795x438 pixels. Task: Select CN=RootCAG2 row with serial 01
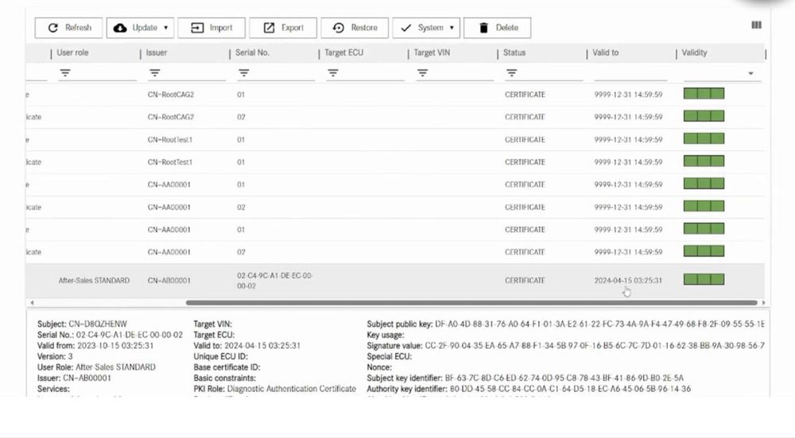tap(395, 95)
